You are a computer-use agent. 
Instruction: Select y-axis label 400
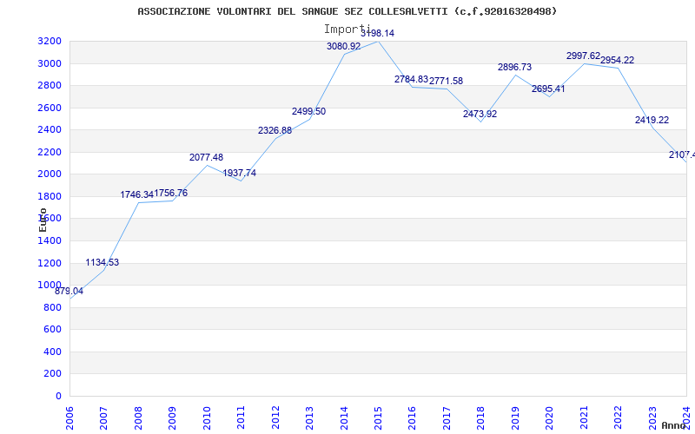click(55, 352)
